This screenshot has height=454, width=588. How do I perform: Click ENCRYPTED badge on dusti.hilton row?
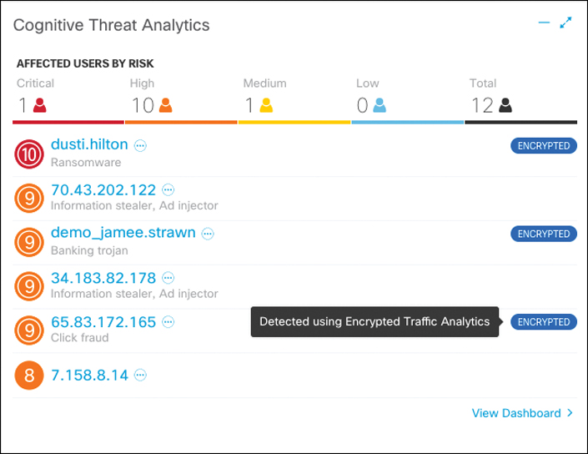pos(543,146)
